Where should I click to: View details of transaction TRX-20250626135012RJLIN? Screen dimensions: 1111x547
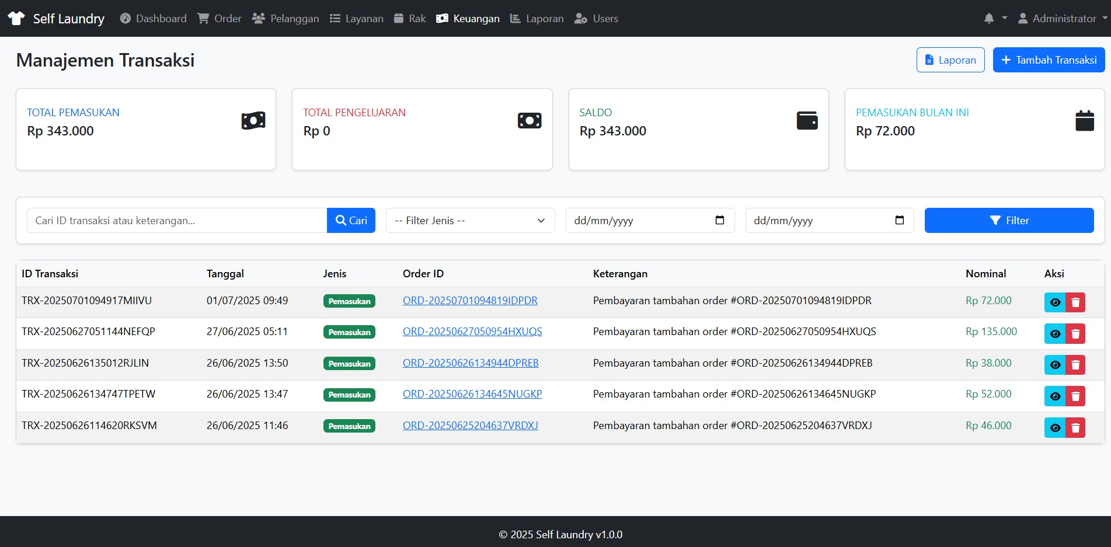1054,365
